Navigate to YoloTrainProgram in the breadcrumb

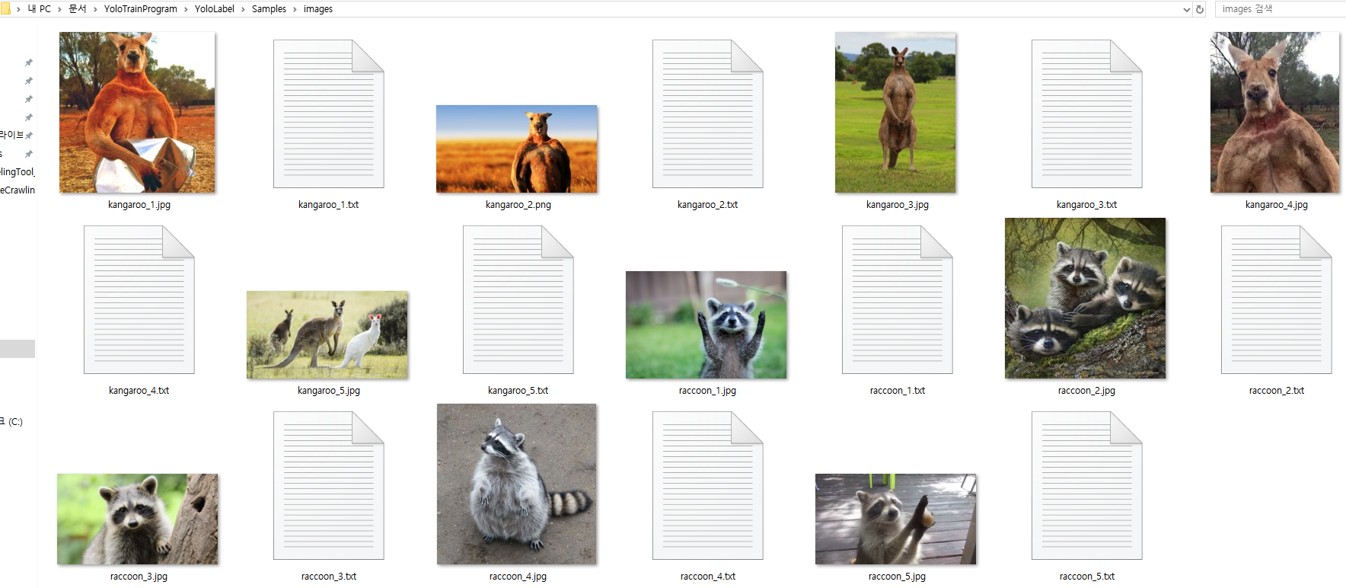click(x=141, y=9)
